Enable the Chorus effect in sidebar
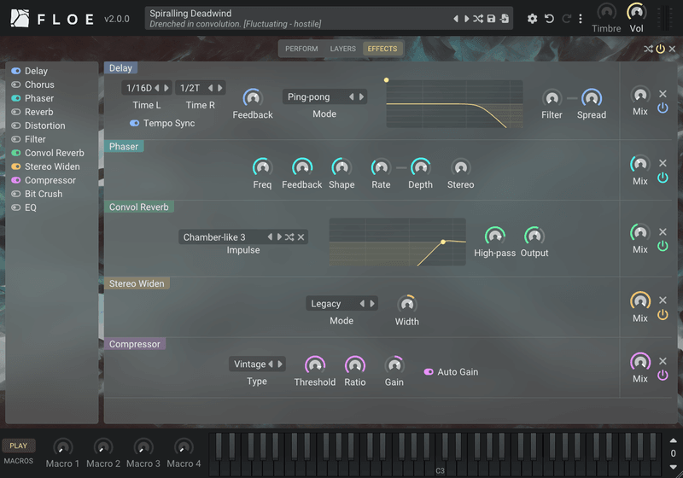683x478 pixels. pyautogui.click(x=16, y=85)
